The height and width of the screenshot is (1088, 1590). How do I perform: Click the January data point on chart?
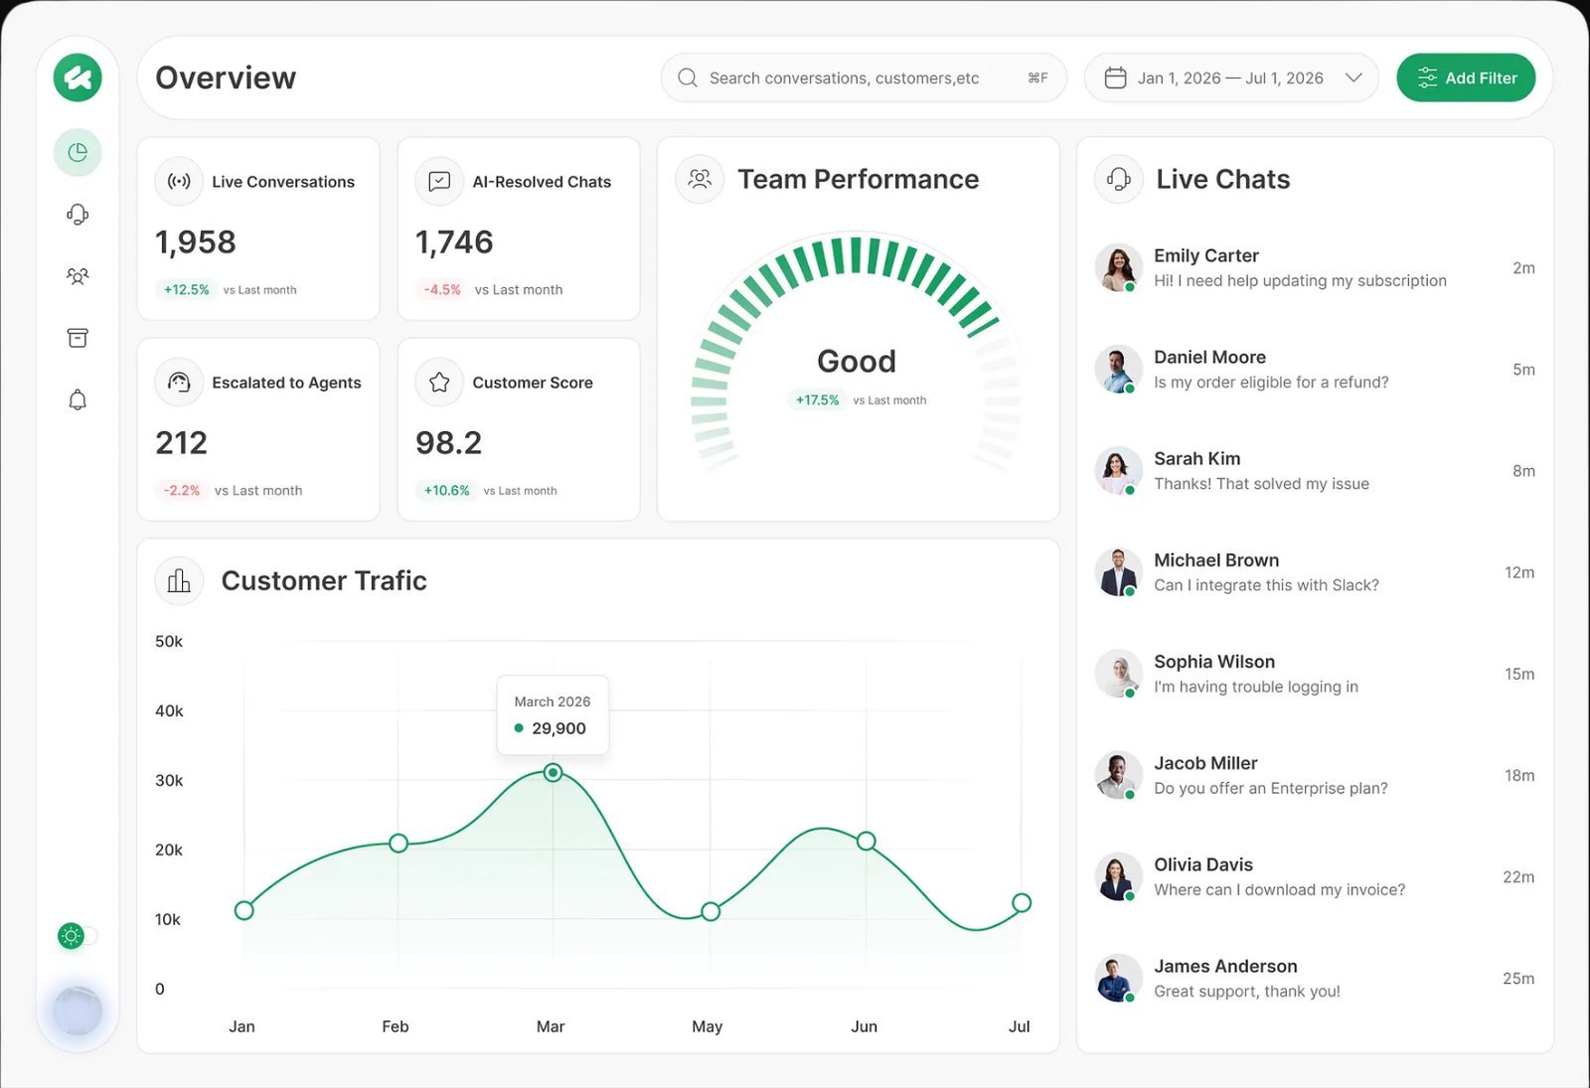pyautogui.click(x=244, y=910)
